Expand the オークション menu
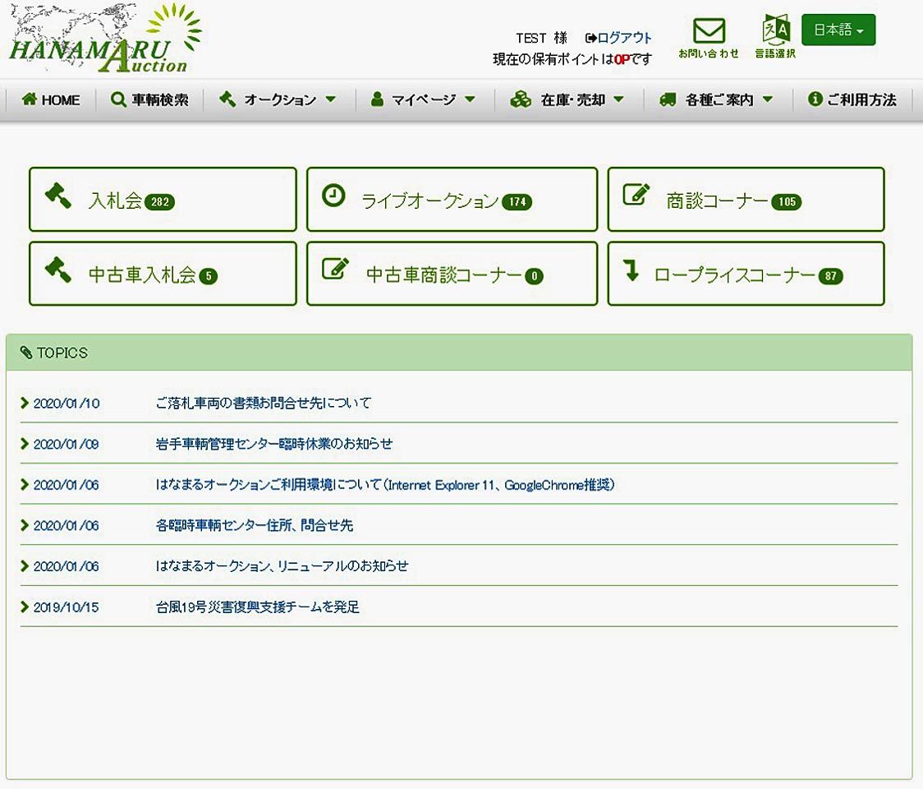The image size is (923, 789). 278,99
